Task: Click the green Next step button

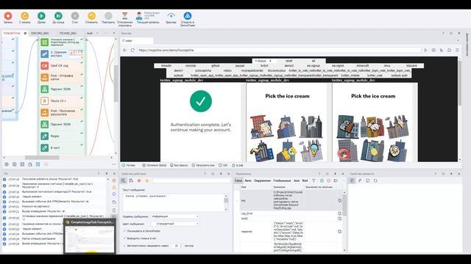Action: pos(41,16)
